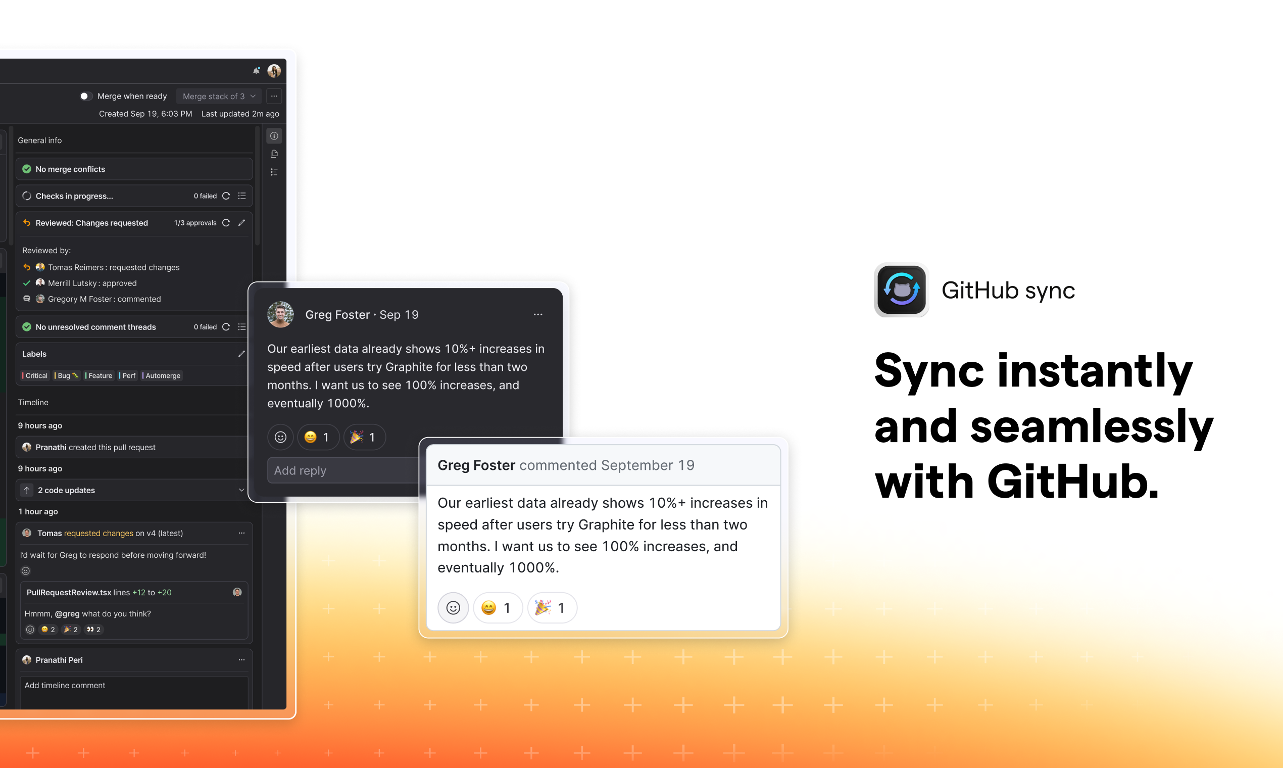Viewport: 1283px width, 768px height.
Task: Open options menu on Pranathi Peri comment box
Action: 241,659
